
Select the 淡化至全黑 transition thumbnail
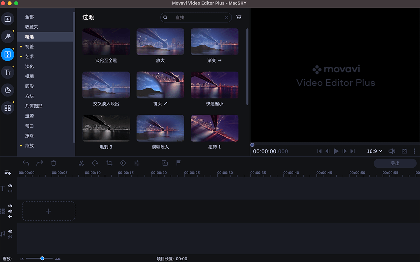pyautogui.click(x=106, y=42)
